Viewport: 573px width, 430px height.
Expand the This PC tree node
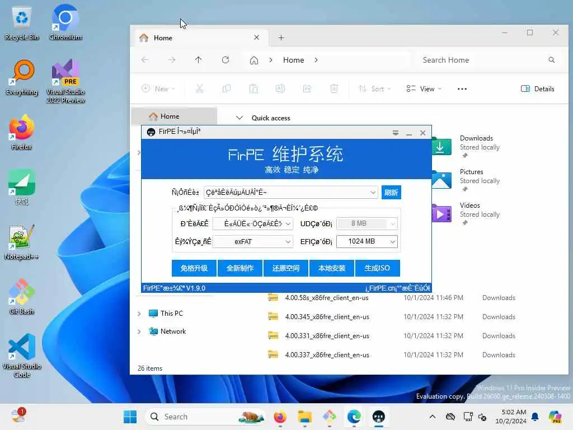[139, 314]
